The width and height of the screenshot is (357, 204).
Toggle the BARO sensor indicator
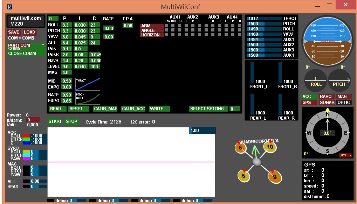(x=326, y=97)
